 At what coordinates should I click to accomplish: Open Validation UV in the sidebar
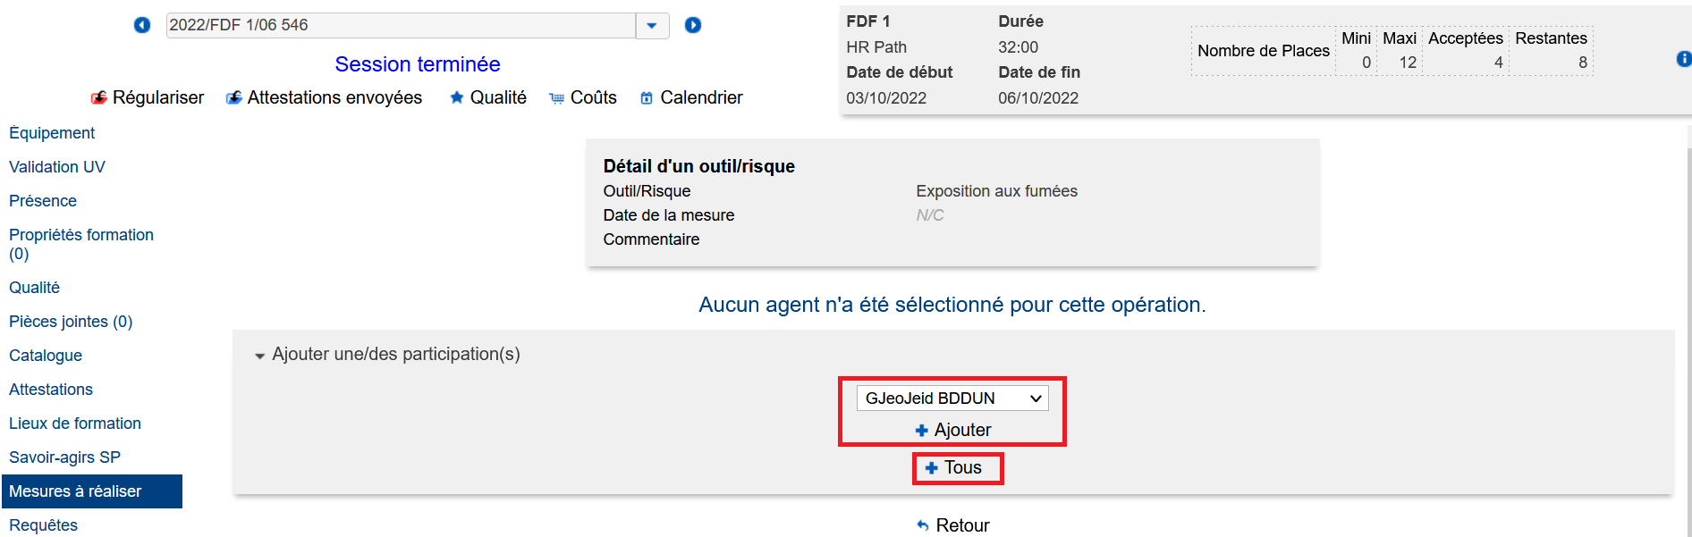click(x=57, y=167)
